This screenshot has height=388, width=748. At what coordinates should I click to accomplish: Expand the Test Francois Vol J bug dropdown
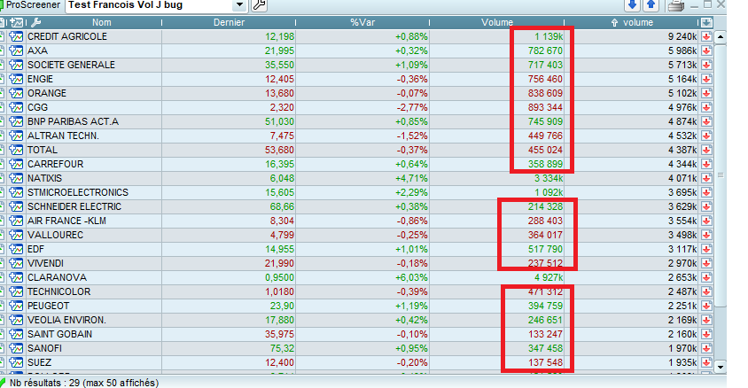[239, 5]
